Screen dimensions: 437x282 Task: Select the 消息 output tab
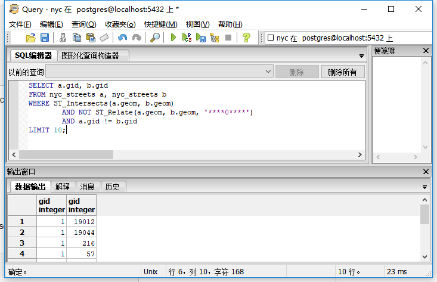pyautogui.click(x=88, y=187)
